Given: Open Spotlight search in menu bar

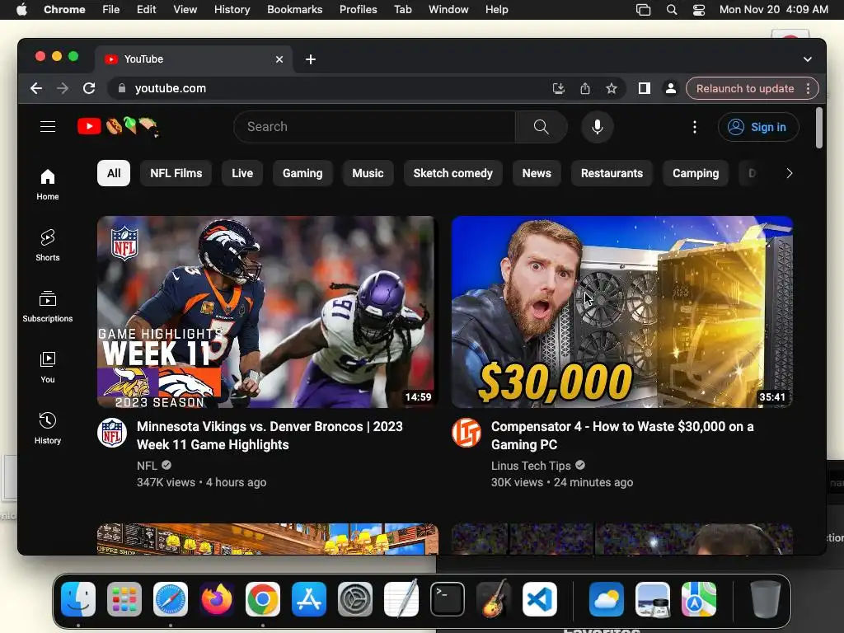Looking at the screenshot, I should click(671, 10).
